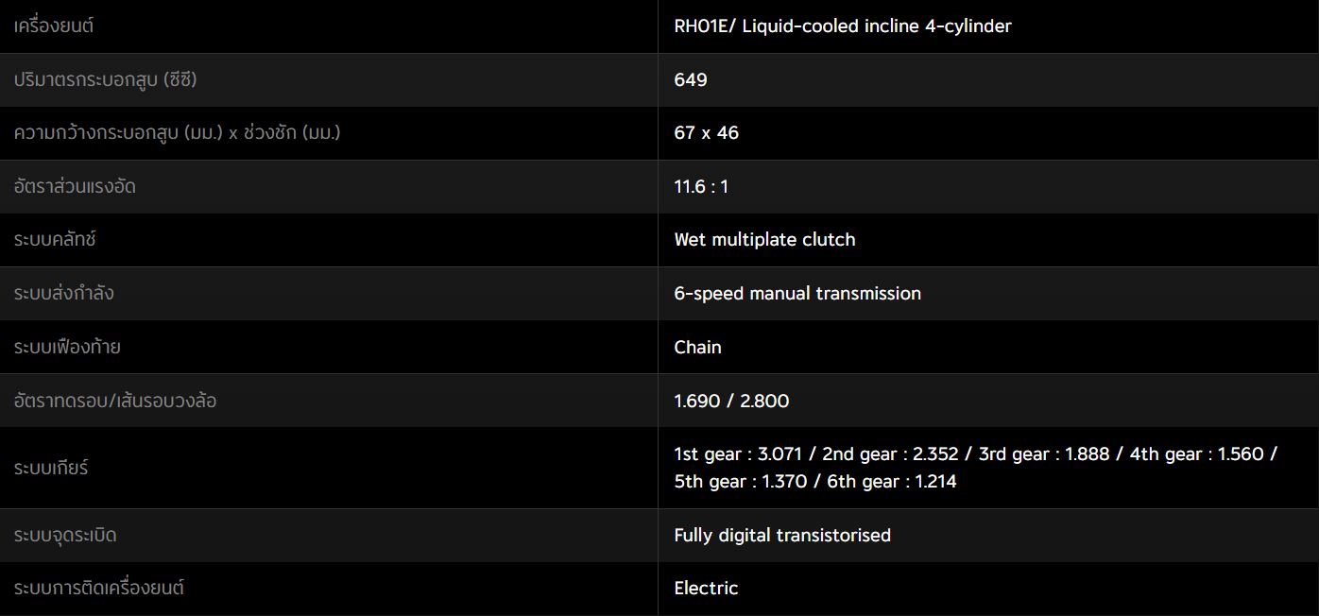
Task: Click the Electric starter system value
Action: (706, 589)
